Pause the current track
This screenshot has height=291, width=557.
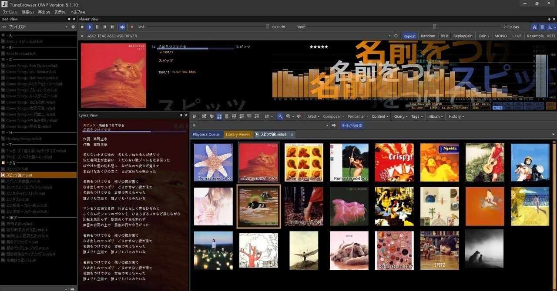tap(97, 27)
